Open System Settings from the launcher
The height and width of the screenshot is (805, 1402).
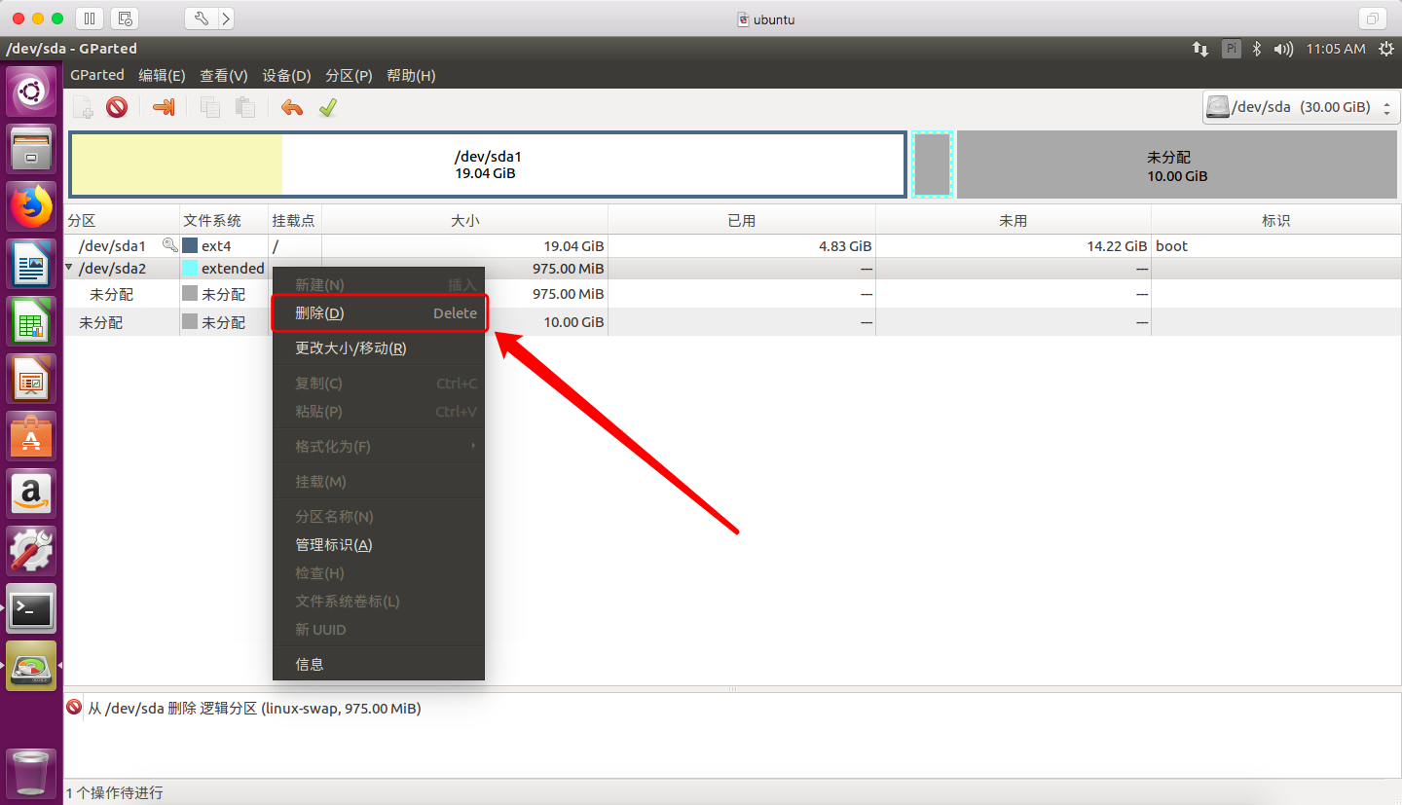[x=31, y=551]
